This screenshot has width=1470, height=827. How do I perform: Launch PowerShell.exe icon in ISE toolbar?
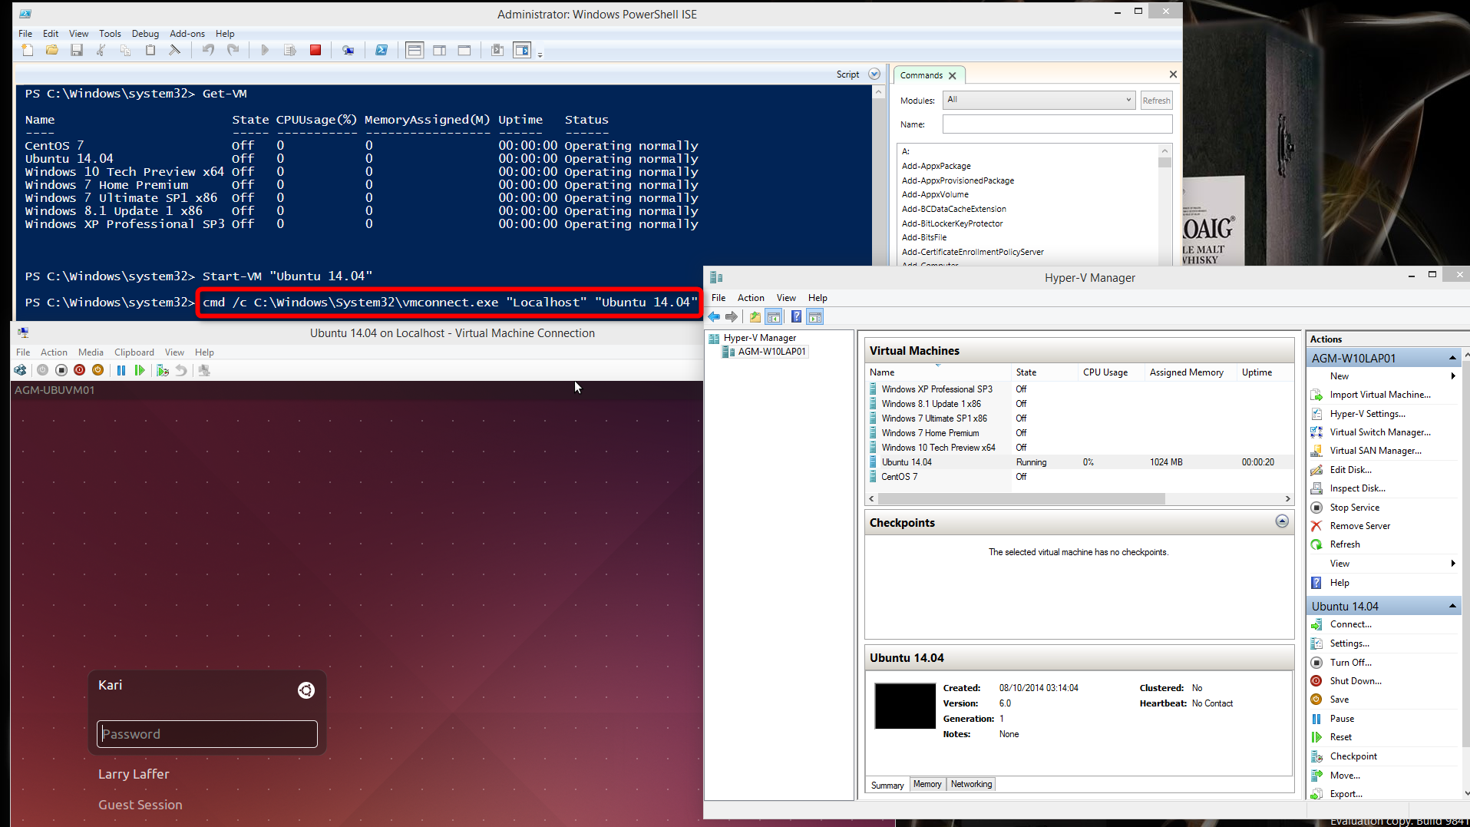tap(382, 51)
